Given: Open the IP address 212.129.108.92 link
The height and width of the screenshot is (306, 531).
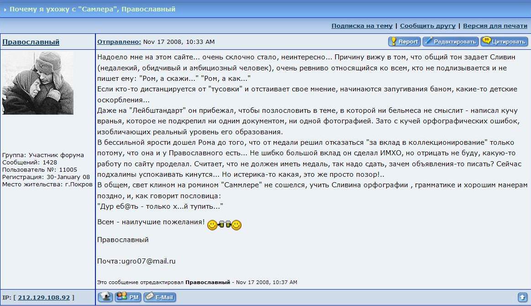Looking at the screenshot, I should pyautogui.click(x=44, y=298).
